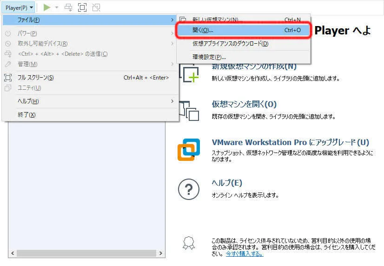This screenshot has height=266, width=384.
Task: Click the keyboard icon beside Ctrl+Alt+Delete entry
Action: point(8,54)
